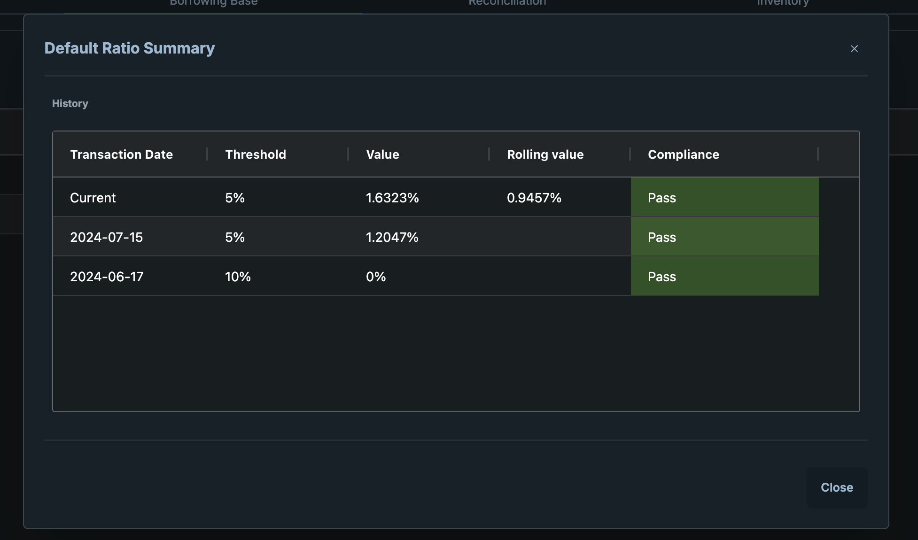Select the Current row date cell
The image size is (918, 540).
[93, 198]
